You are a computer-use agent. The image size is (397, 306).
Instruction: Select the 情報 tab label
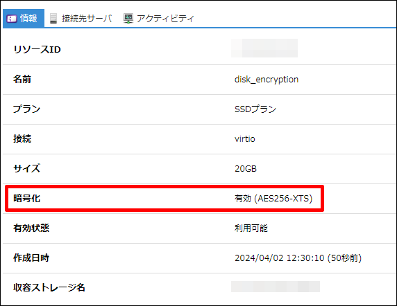pos(28,19)
